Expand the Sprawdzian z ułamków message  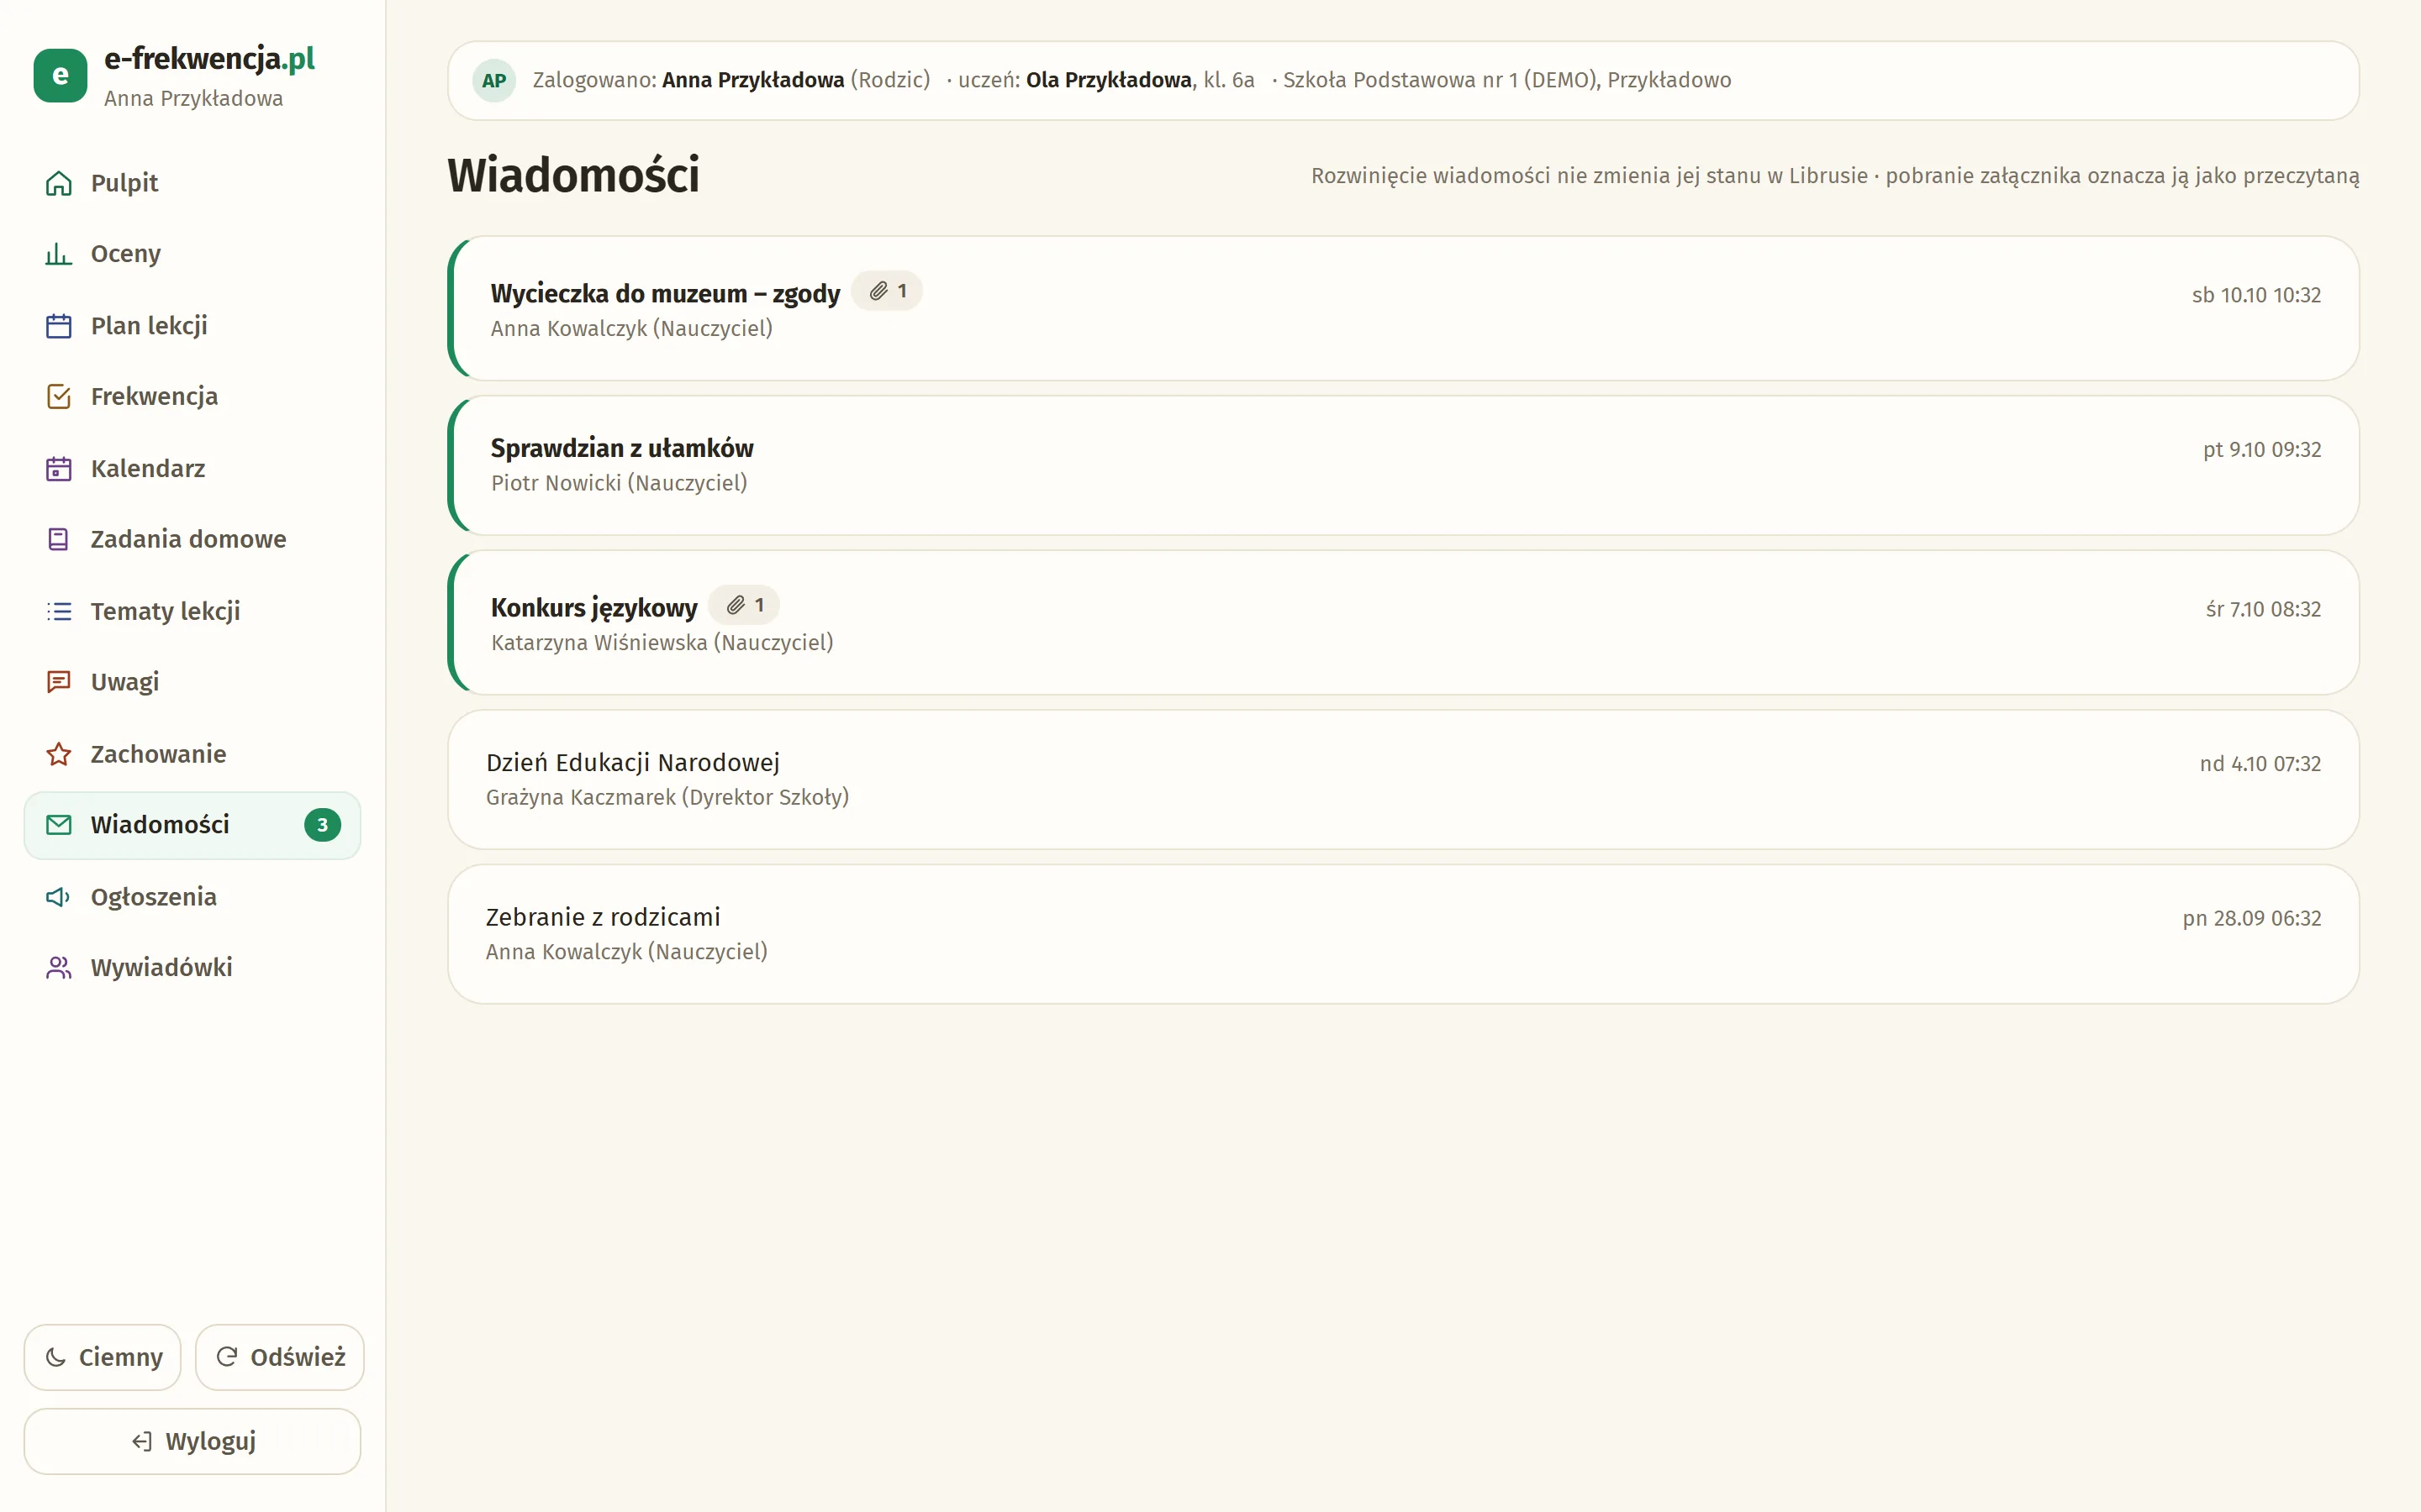point(1404,466)
